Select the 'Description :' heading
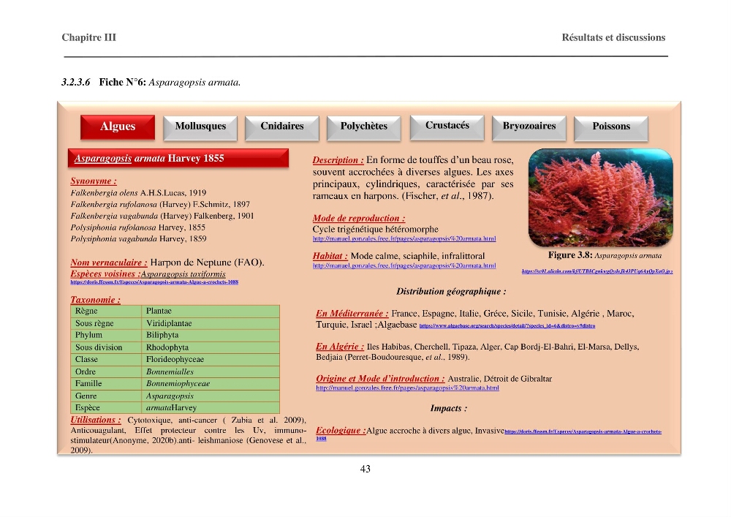The width and height of the screenshot is (731, 517). (338, 160)
